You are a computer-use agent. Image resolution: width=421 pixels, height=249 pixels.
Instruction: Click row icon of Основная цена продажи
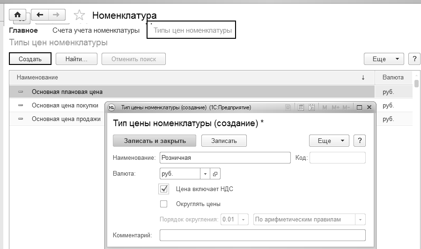pos(21,119)
